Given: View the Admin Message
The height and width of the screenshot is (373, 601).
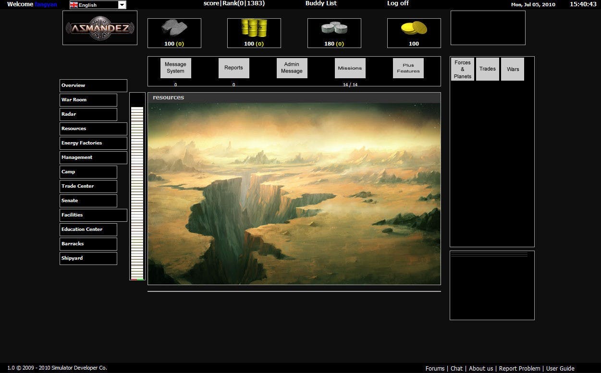Looking at the screenshot, I should [x=292, y=68].
